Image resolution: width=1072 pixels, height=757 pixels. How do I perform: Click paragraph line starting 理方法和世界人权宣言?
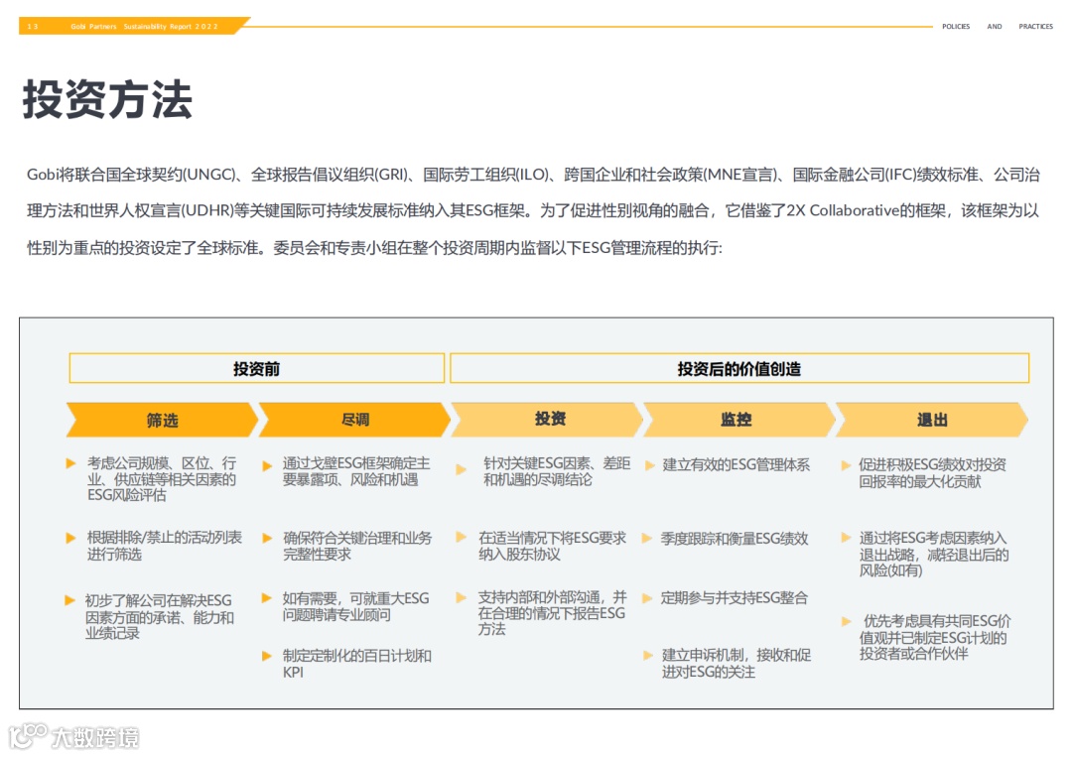(533, 210)
